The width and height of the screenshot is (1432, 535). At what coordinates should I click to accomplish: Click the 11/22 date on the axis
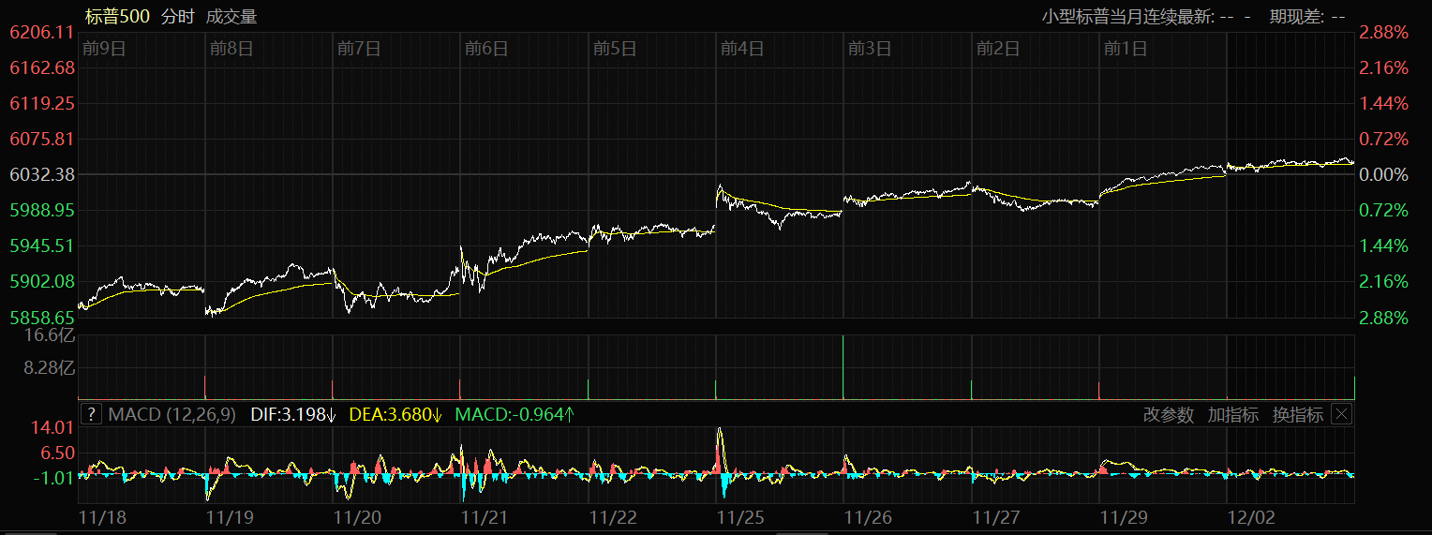[613, 516]
